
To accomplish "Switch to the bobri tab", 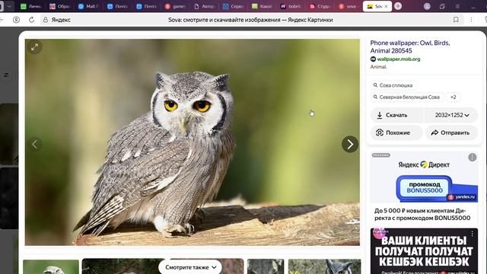I will point(291,6).
